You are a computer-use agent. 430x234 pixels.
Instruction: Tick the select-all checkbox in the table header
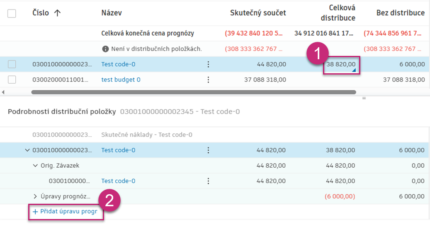pyautogui.click(x=12, y=13)
